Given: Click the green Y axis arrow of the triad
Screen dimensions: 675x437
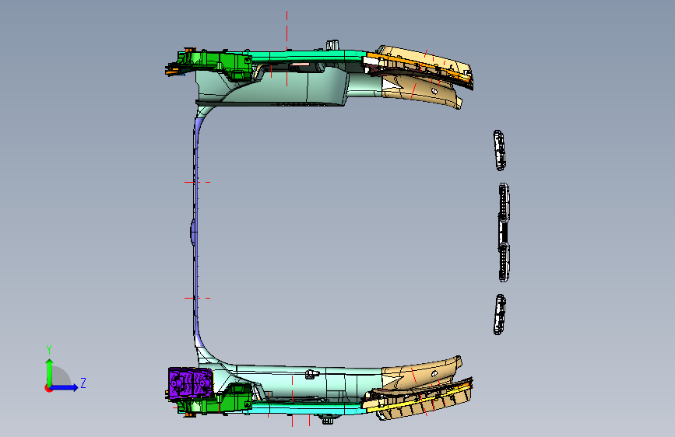Looking at the screenshot, I should (x=49, y=372).
